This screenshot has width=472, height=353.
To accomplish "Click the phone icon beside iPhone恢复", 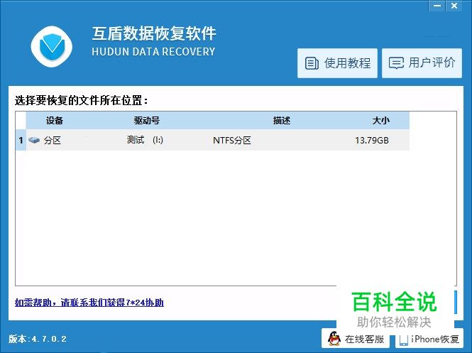I will pos(403,340).
